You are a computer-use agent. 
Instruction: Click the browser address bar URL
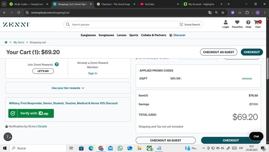pos(50,13)
